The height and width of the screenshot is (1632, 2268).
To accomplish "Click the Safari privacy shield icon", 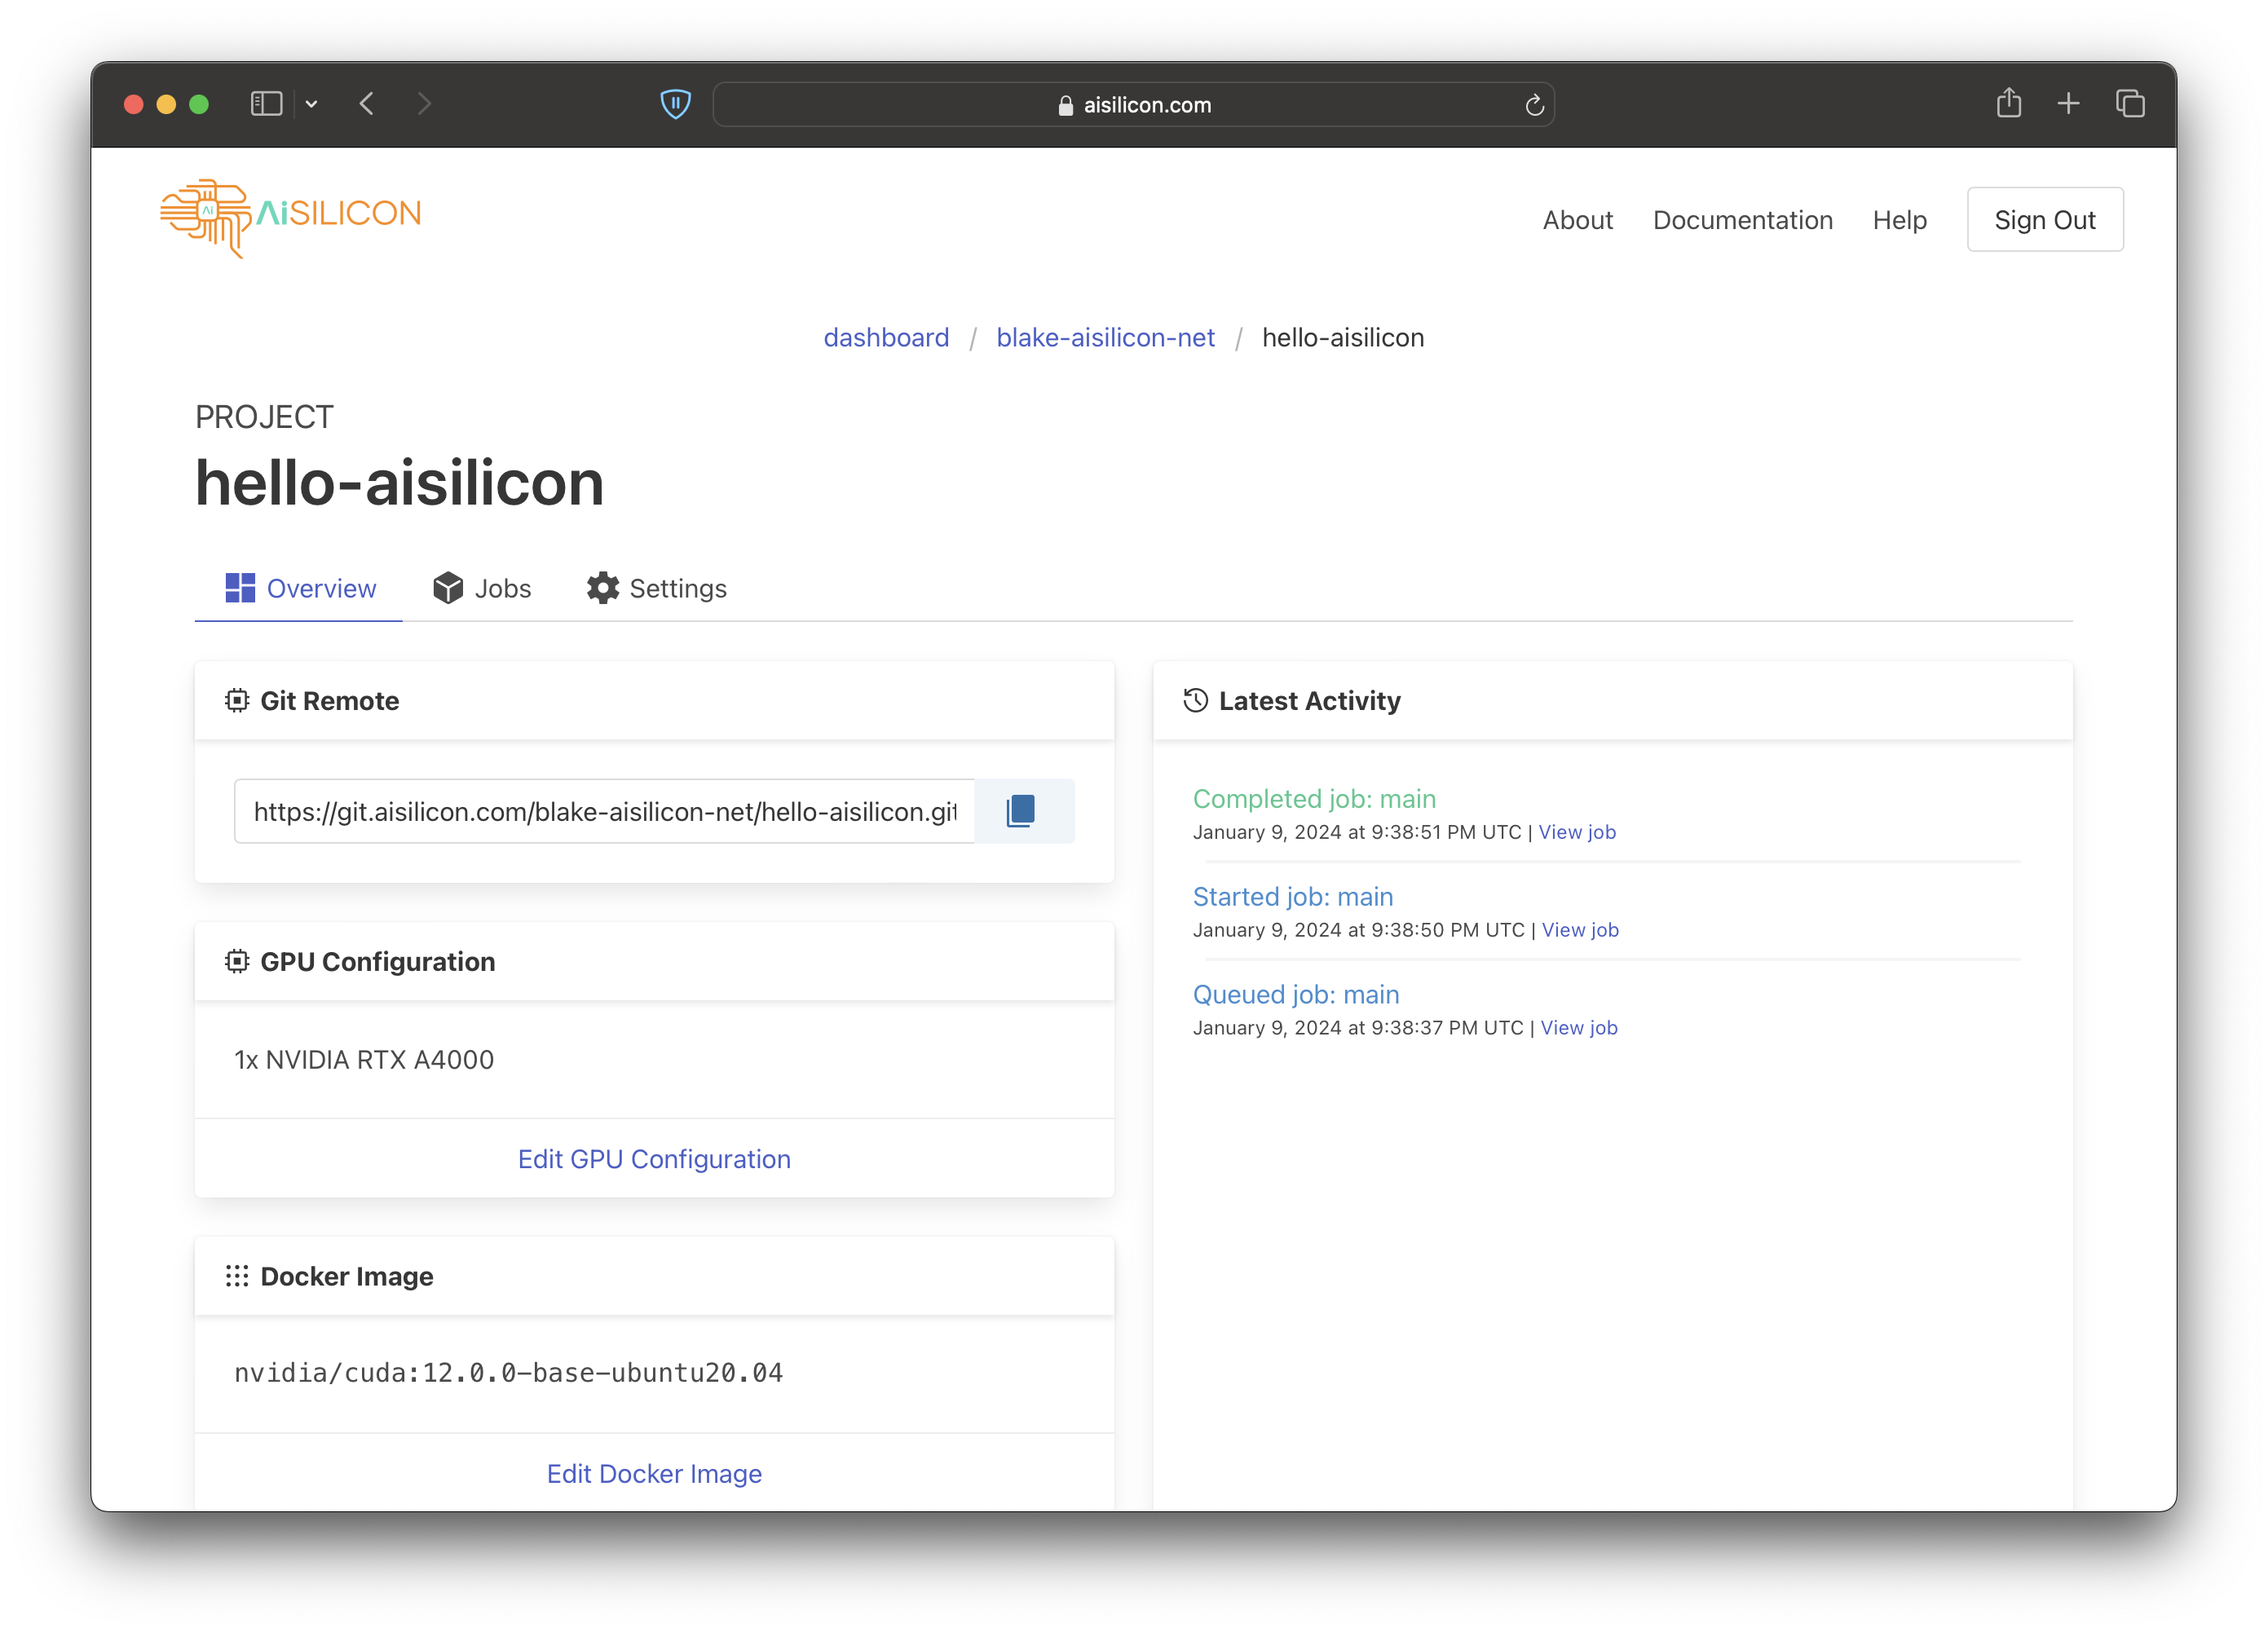I will pyautogui.click(x=675, y=104).
